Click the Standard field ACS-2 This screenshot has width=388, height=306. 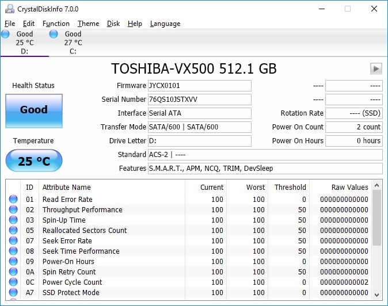[x=265, y=155]
